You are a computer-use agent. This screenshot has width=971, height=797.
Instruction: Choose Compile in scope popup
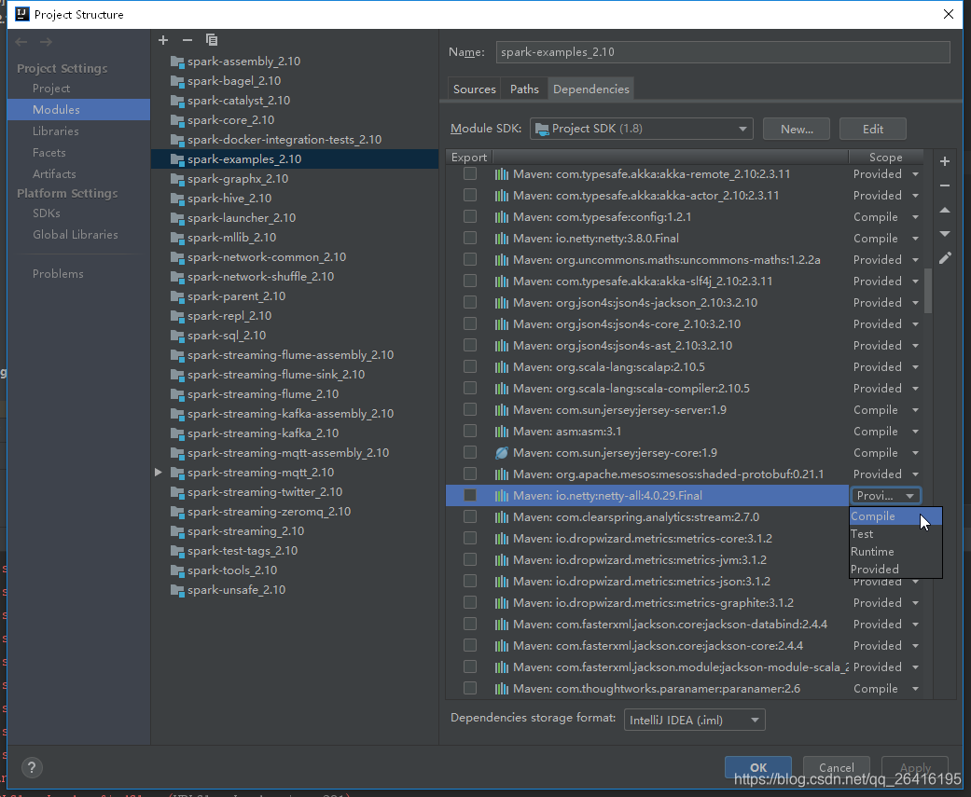tap(895, 516)
